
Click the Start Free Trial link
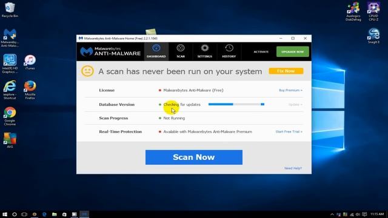(x=289, y=132)
